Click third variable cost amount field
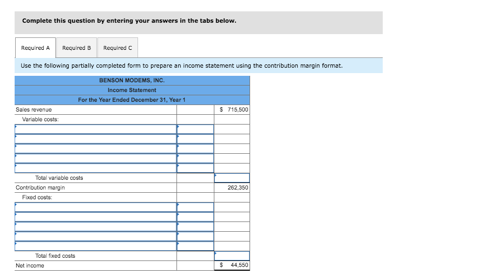 195,148
